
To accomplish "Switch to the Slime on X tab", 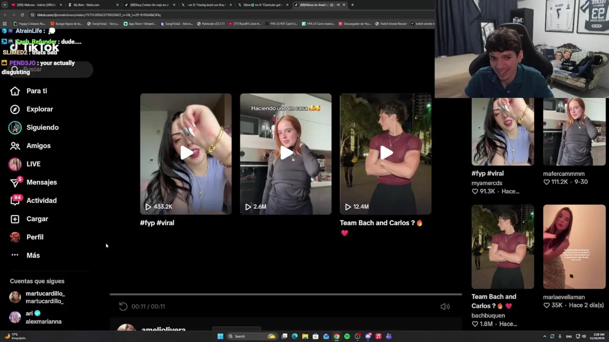I will coord(263,5).
